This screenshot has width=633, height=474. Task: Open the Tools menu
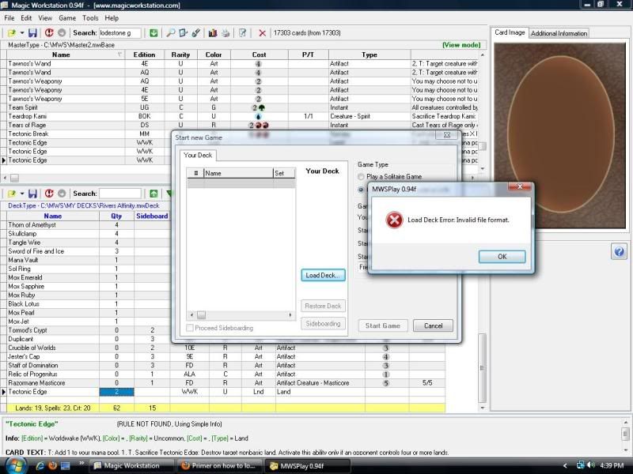(90, 18)
